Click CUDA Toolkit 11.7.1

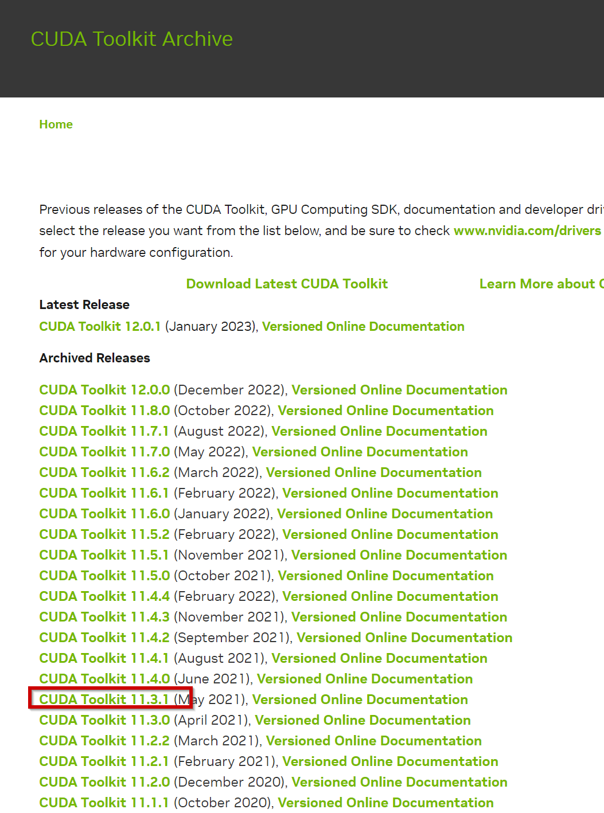(104, 431)
